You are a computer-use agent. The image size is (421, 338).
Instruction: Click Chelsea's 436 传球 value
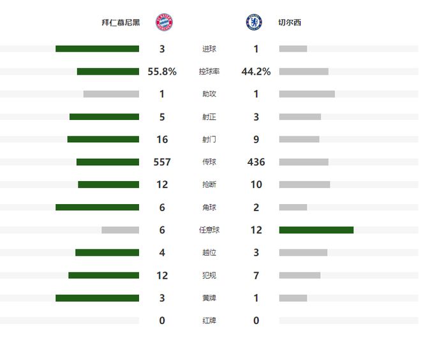point(256,162)
